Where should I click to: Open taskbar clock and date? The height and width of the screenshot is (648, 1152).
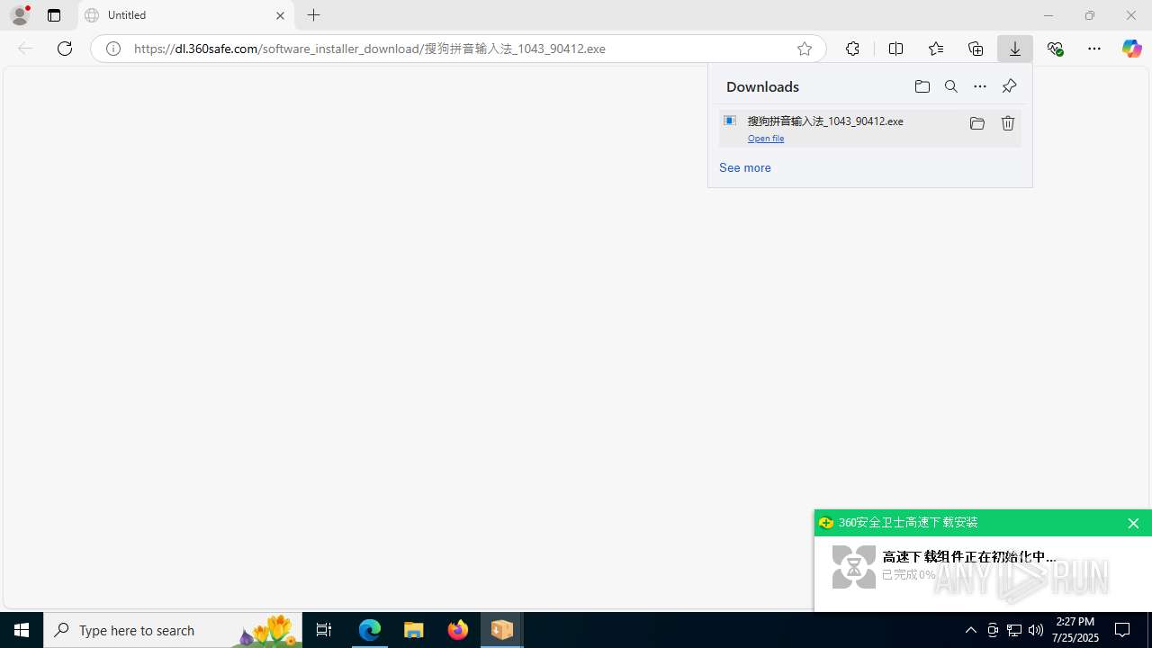tap(1075, 630)
